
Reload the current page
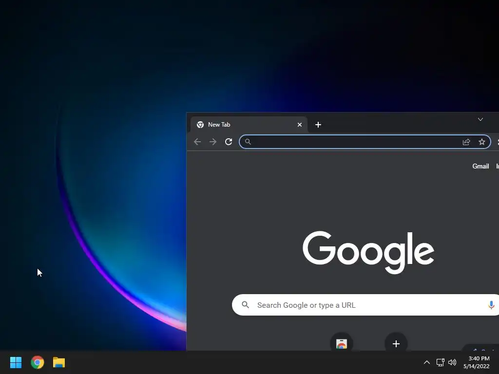coord(229,142)
